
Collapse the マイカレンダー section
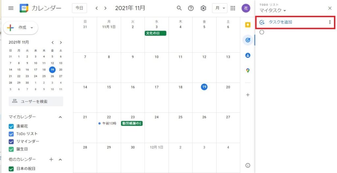(60, 117)
